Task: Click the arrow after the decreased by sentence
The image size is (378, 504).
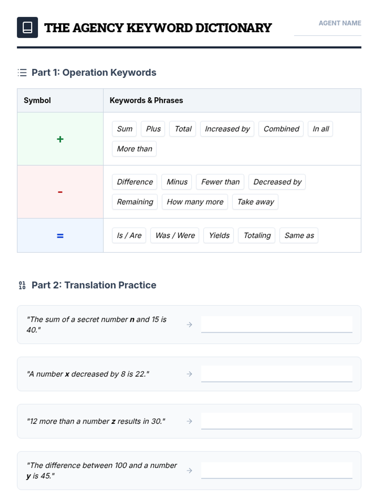Action: pos(189,374)
